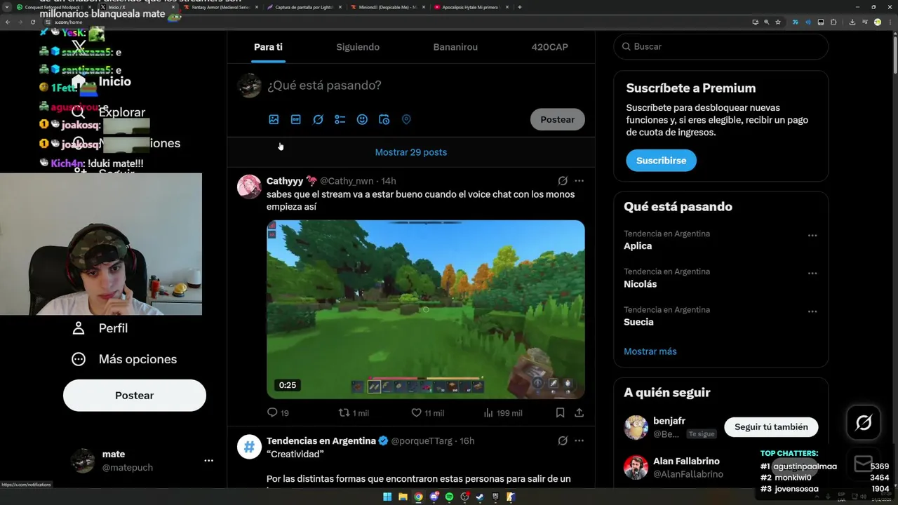Image resolution: width=898 pixels, height=505 pixels.
Task: Schedule the post with calendar icon
Action: pos(384,119)
